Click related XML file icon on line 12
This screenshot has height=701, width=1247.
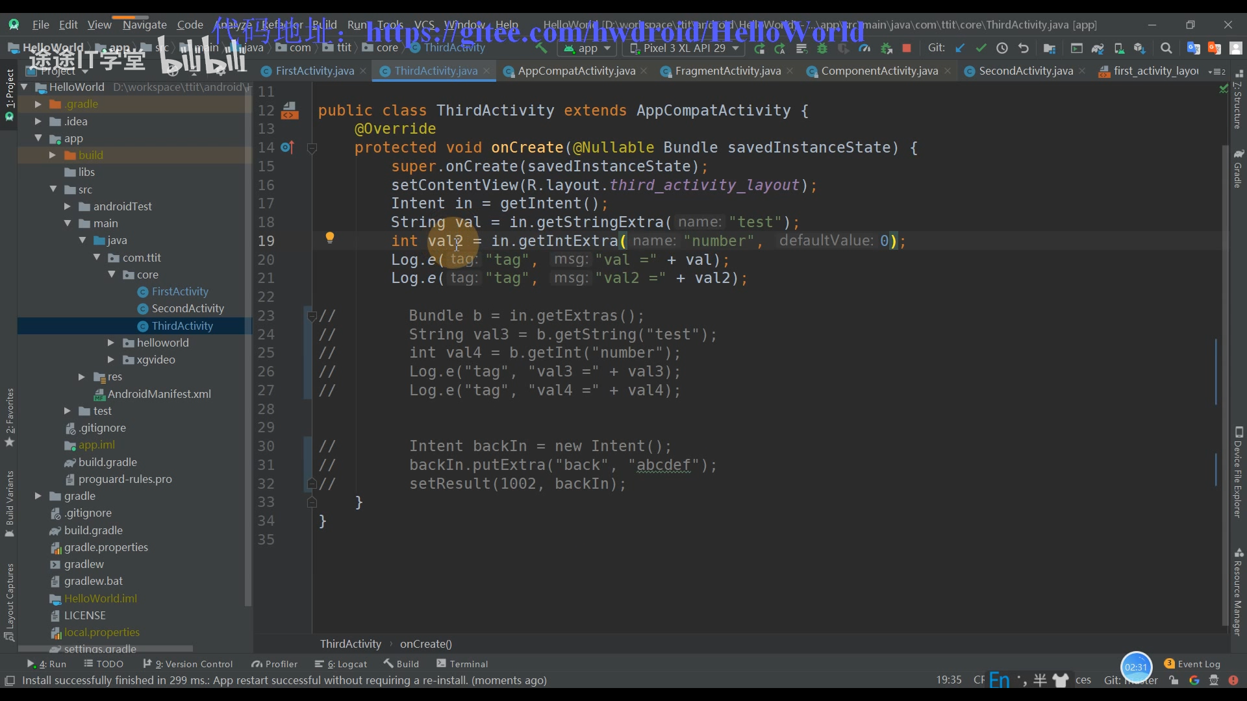tap(290, 111)
